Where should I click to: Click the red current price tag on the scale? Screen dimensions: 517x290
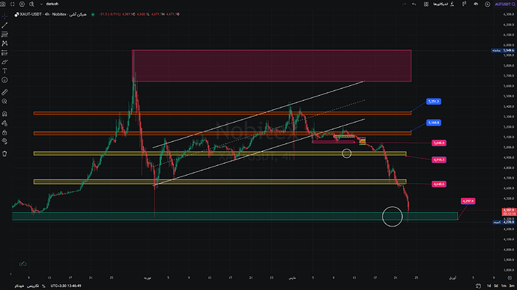coord(509,212)
